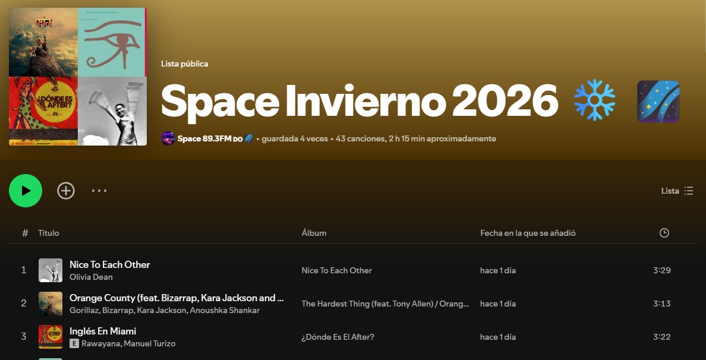Open the three-dot more options menu
The image size is (706, 360).
[x=99, y=191]
